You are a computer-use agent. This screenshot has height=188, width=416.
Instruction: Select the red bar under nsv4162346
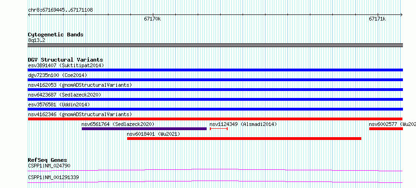[x=215, y=119]
